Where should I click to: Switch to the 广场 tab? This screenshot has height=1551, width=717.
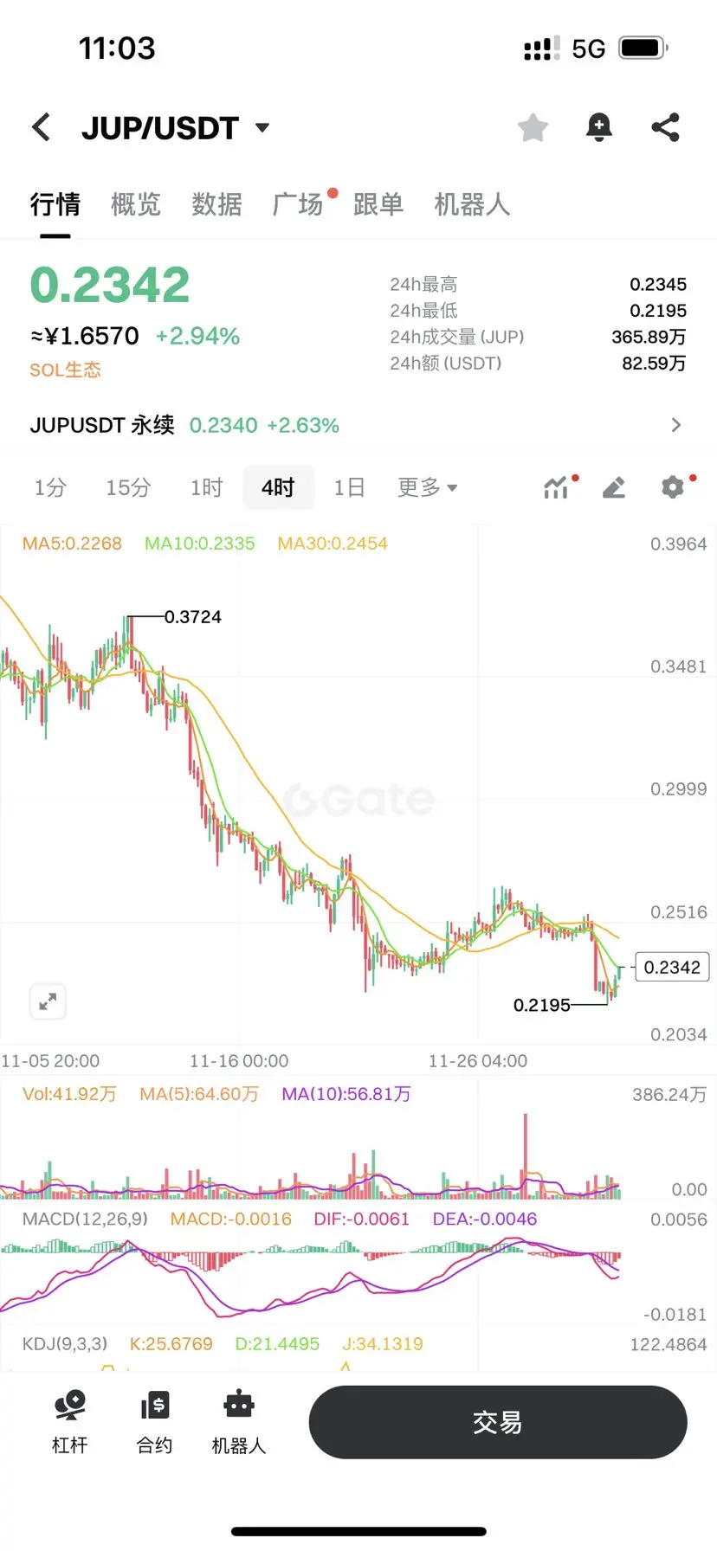coord(298,204)
